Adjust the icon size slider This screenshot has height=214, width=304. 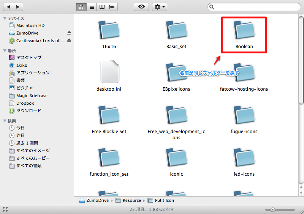(272, 209)
